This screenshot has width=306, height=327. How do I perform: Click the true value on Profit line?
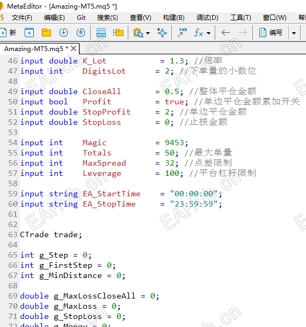coord(174,102)
